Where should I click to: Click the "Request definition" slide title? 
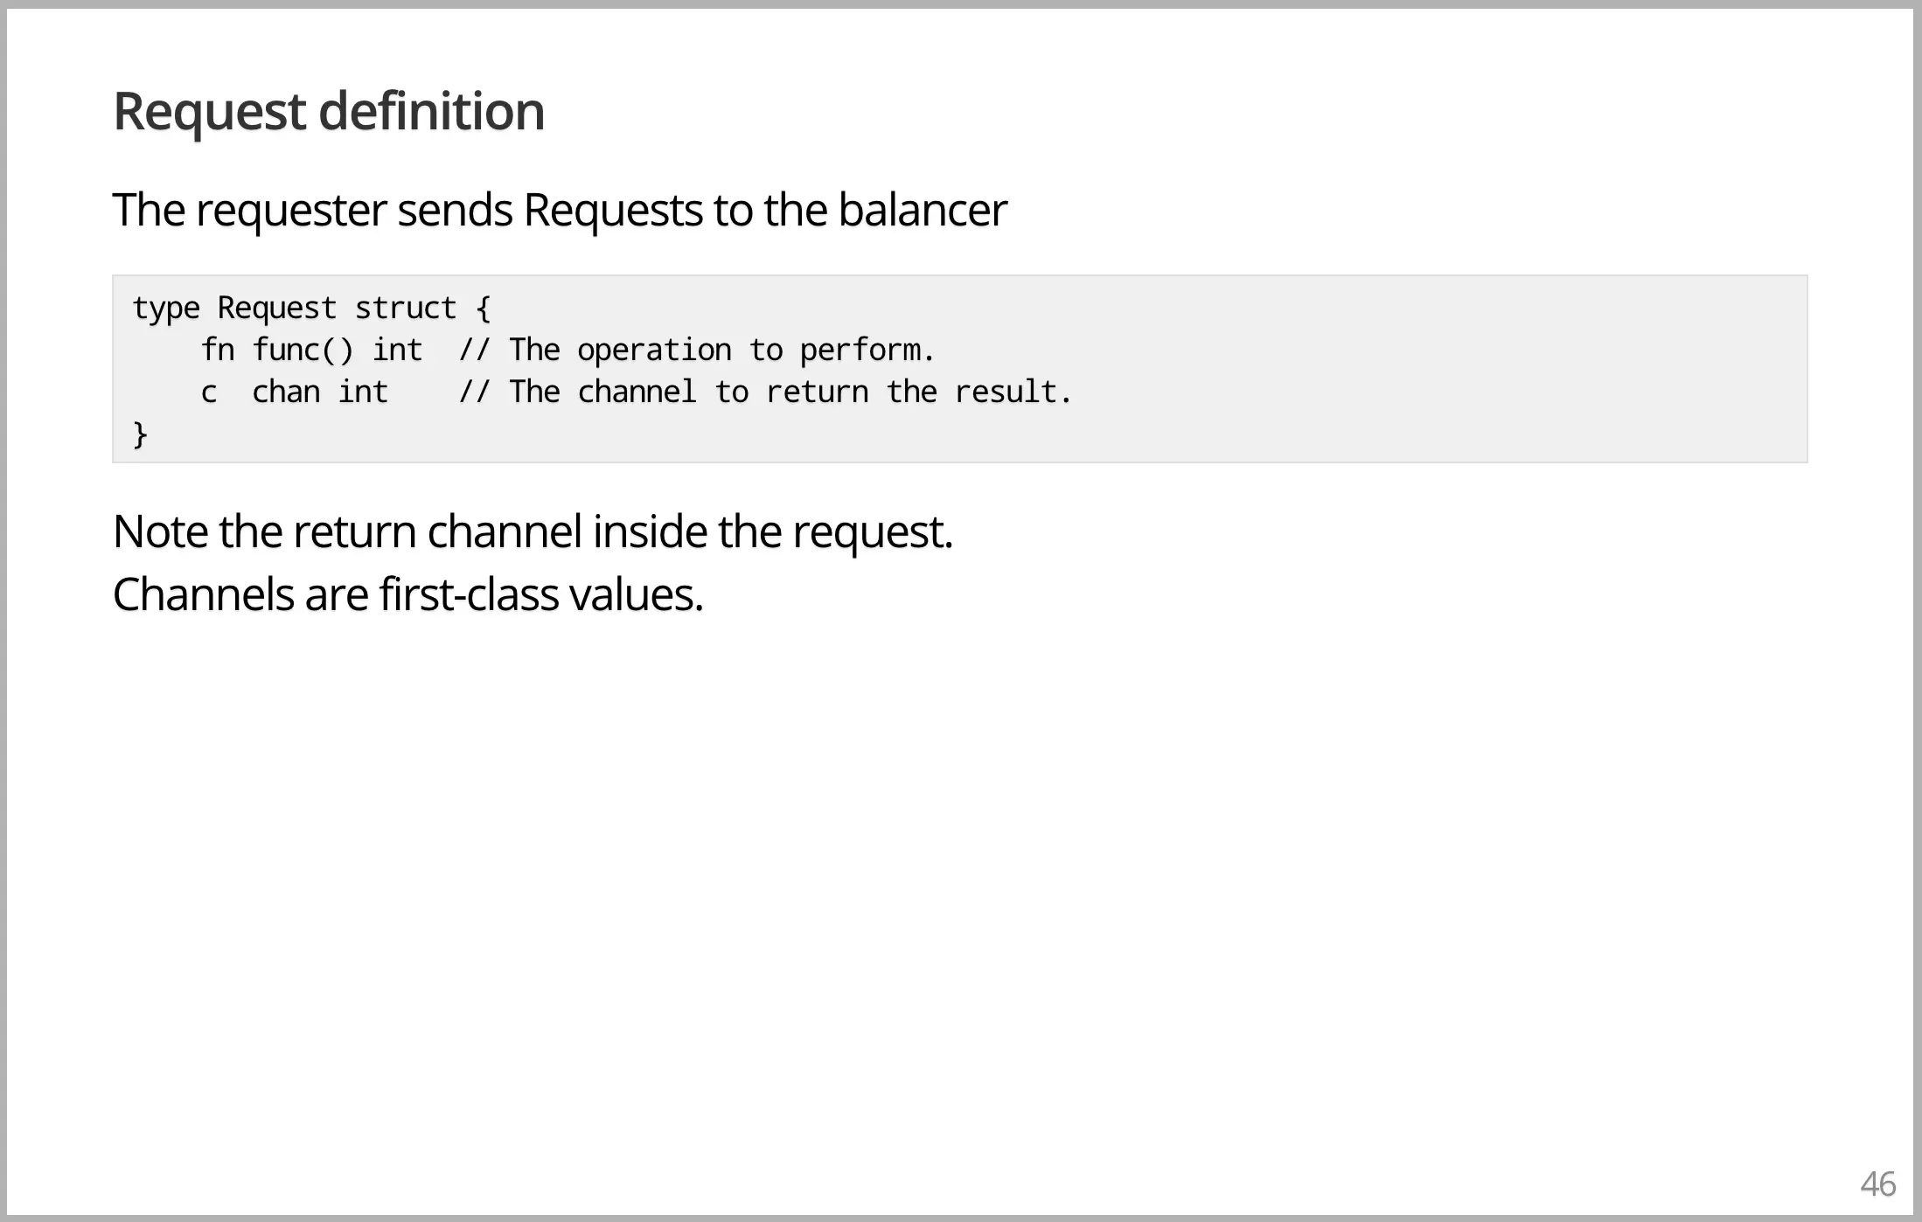click(329, 112)
